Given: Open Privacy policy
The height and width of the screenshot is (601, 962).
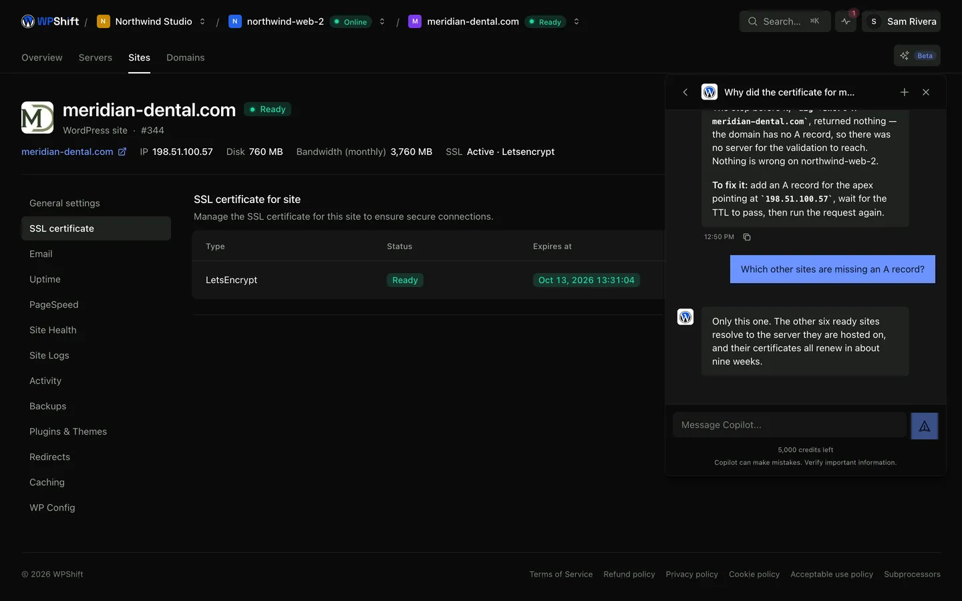Looking at the screenshot, I should point(692,574).
